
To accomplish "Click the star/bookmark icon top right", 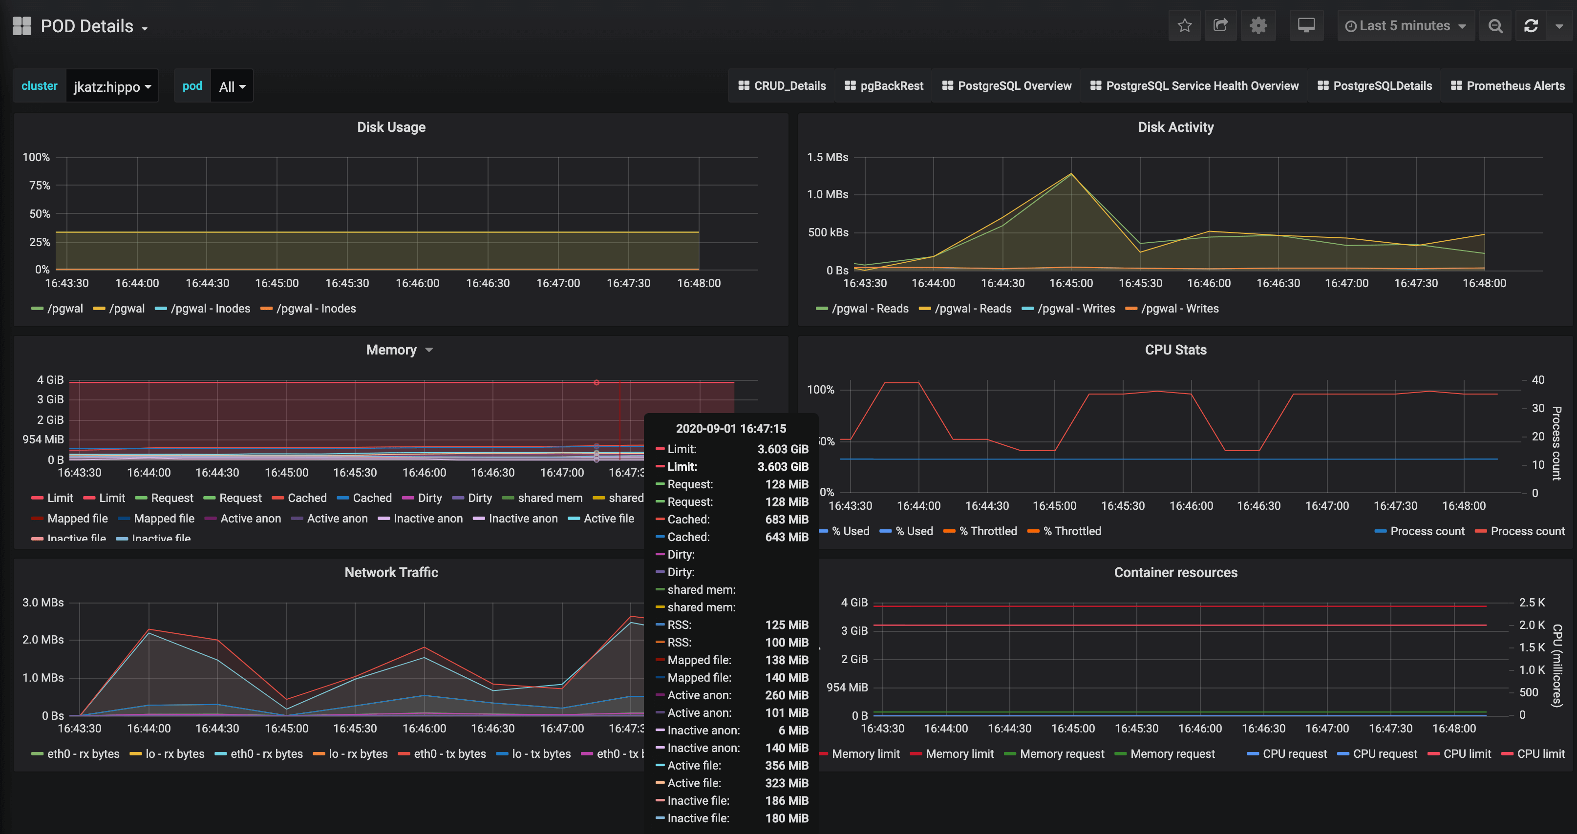I will click(1186, 26).
